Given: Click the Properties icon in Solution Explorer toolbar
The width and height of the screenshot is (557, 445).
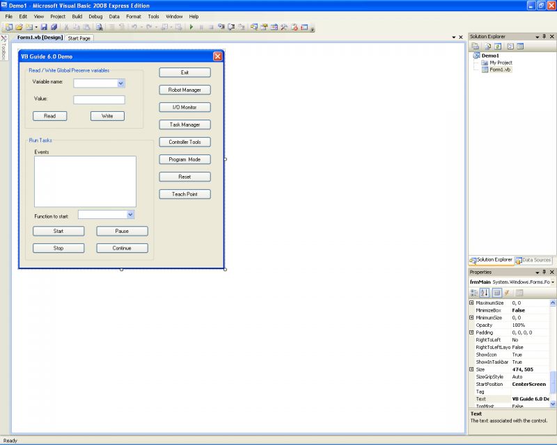Looking at the screenshot, I should (x=475, y=46).
